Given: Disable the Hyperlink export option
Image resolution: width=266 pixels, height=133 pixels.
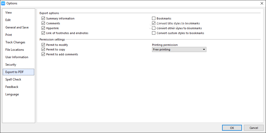Looking at the screenshot, I should click(43, 28).
